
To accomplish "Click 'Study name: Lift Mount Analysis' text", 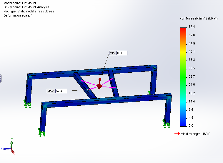I will click(x=26, y=7).
